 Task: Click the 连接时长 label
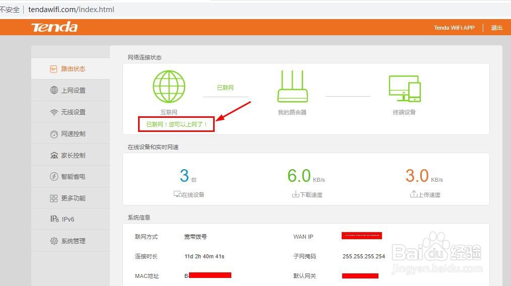(x=146, y=256)
